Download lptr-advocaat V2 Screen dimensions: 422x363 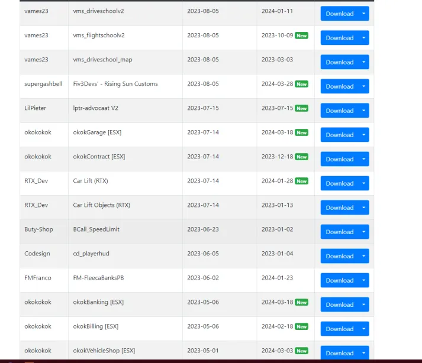(339, 111)
